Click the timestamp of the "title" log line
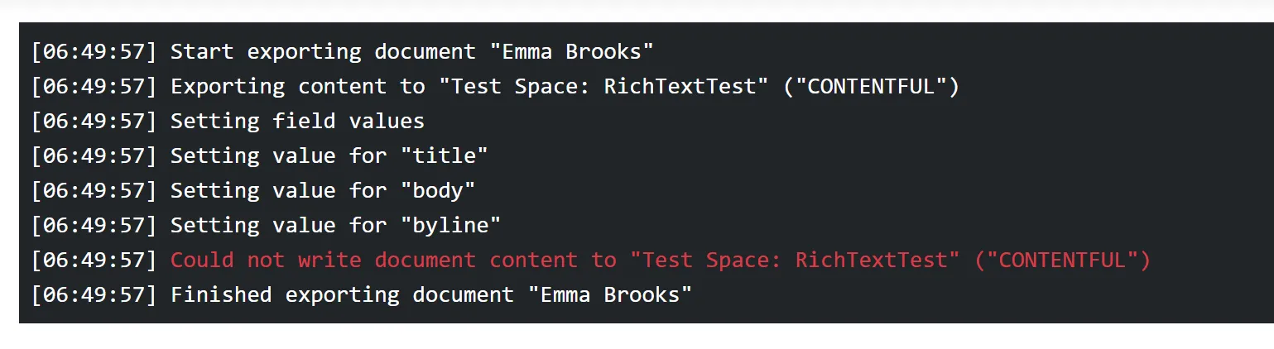The image size is (1274, 349). click(x=94, y=156)
